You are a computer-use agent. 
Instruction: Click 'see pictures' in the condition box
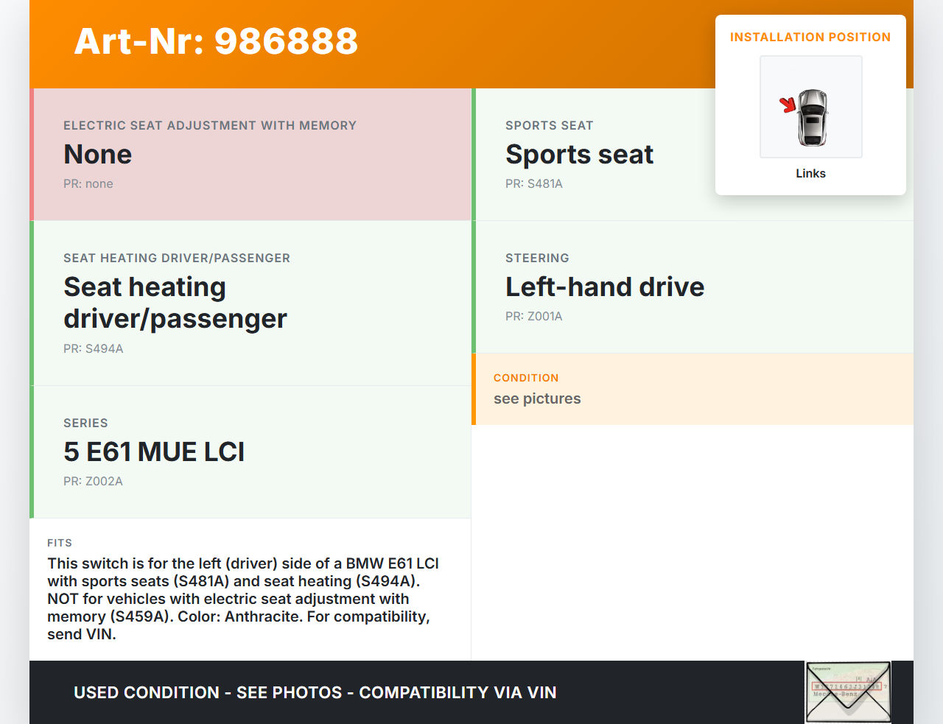(537, 399)
